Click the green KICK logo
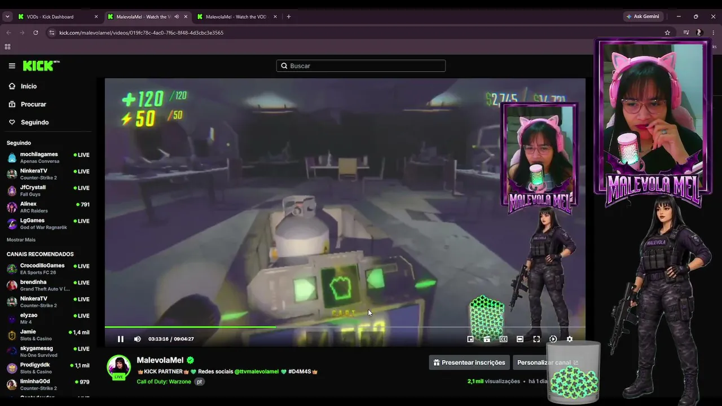Screen dimensions: 722x406 (41, 66)
